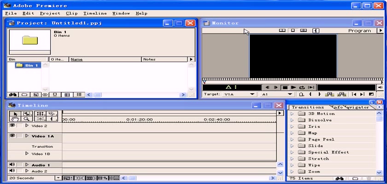
Task: Select the Cross Fade tool in Timeline
Action: 40,119
